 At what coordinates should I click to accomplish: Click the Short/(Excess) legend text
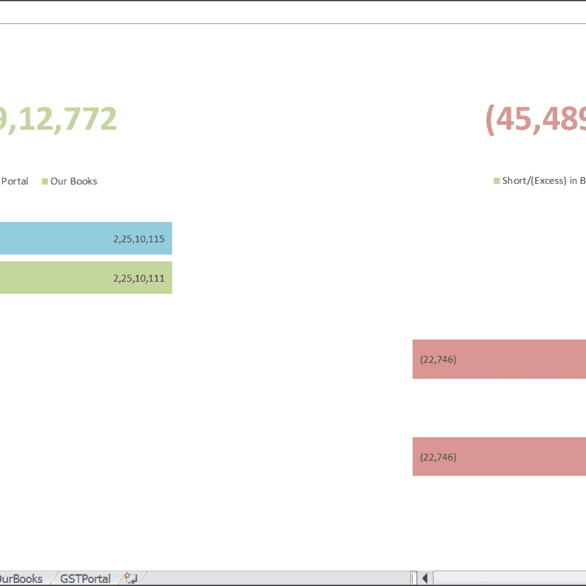pyautogui.click(x=543, y=181)
